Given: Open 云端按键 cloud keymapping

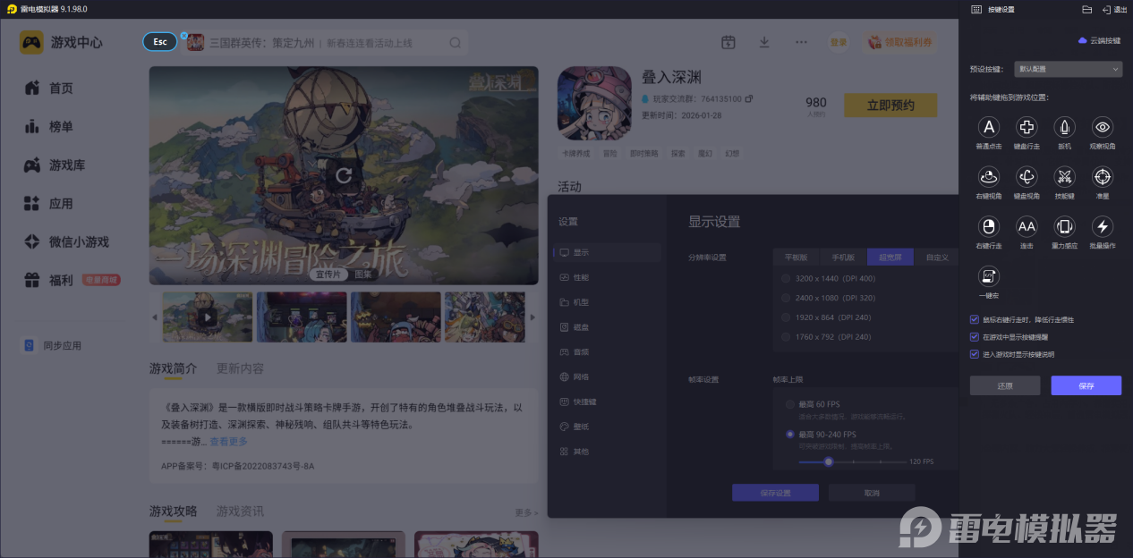Looking at the screenshot, I should tap(1099, 40).
